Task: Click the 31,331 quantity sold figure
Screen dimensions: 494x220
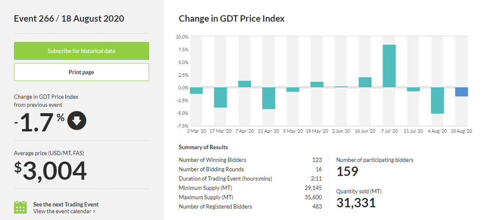Action: 356,202
